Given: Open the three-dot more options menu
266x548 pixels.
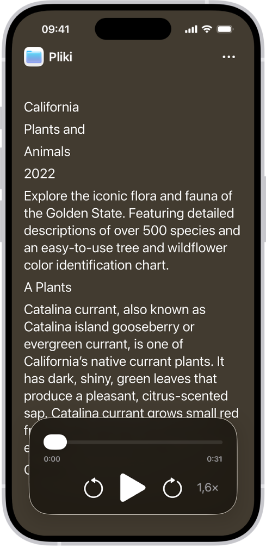Looking at the screenshot, I should pyautogui.click(x=229, y=57).
